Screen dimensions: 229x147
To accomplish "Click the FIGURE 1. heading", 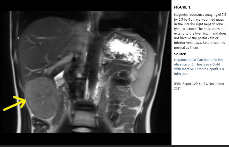I will (x=183, y=7).
